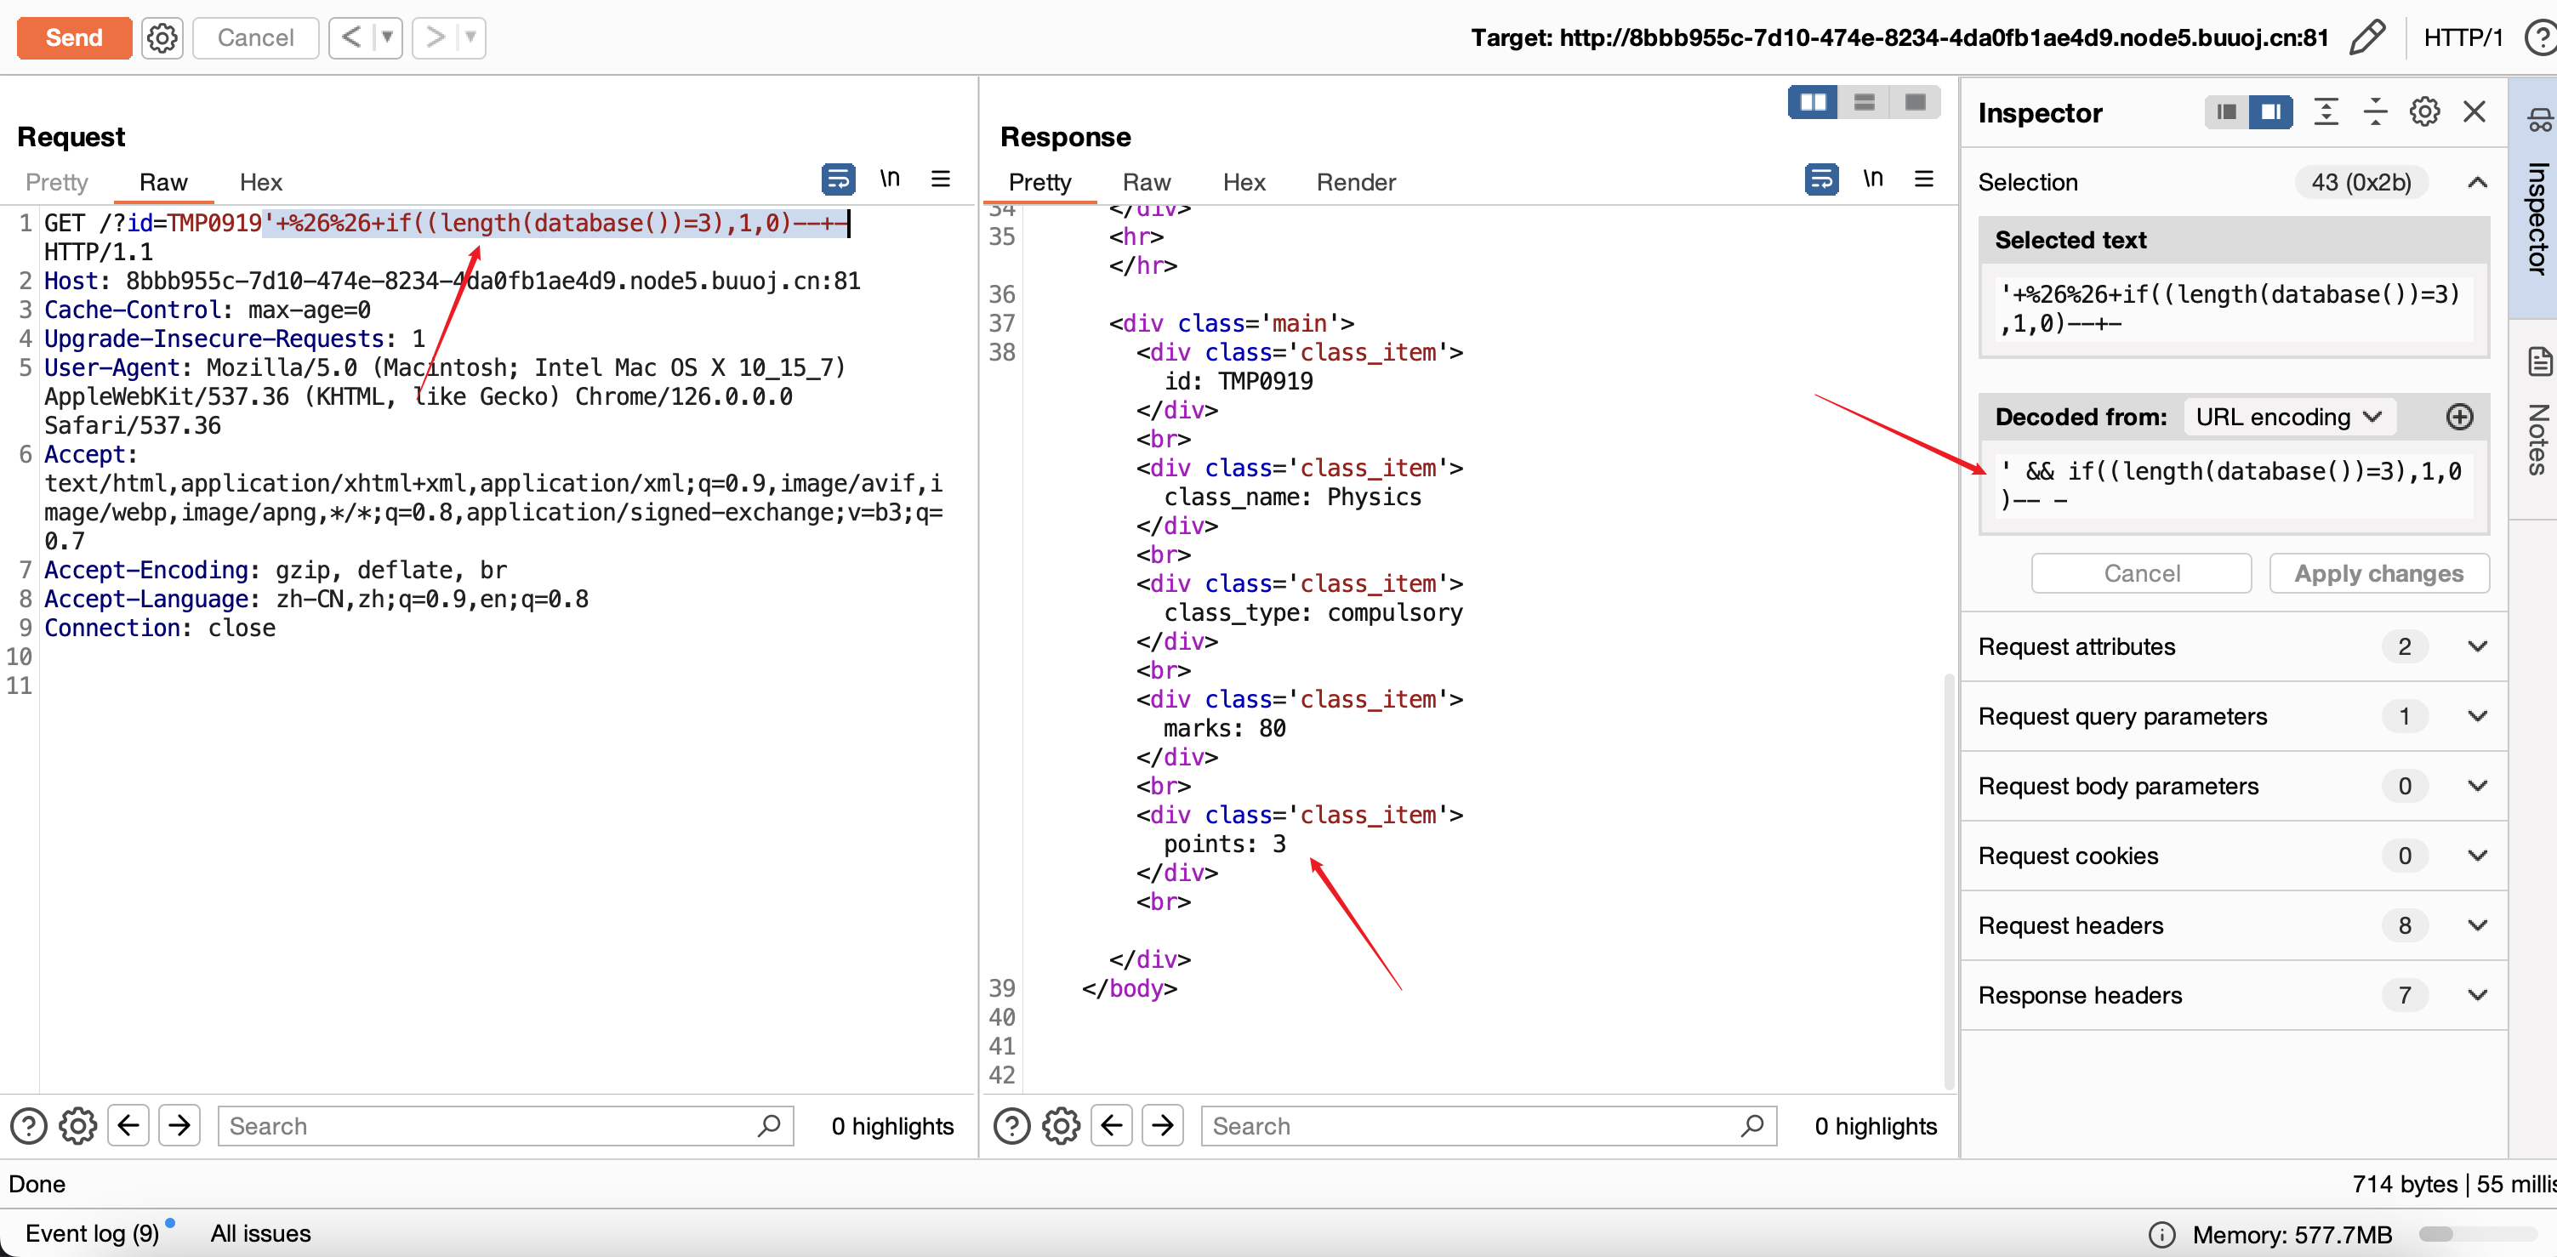Toggle non-printable characters \n in Request panel
Screen dimensions: 2557x1257
[891, 179]
